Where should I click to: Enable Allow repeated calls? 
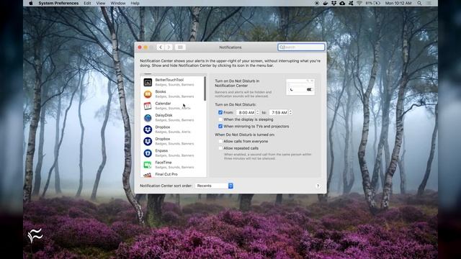pos(220,148)
